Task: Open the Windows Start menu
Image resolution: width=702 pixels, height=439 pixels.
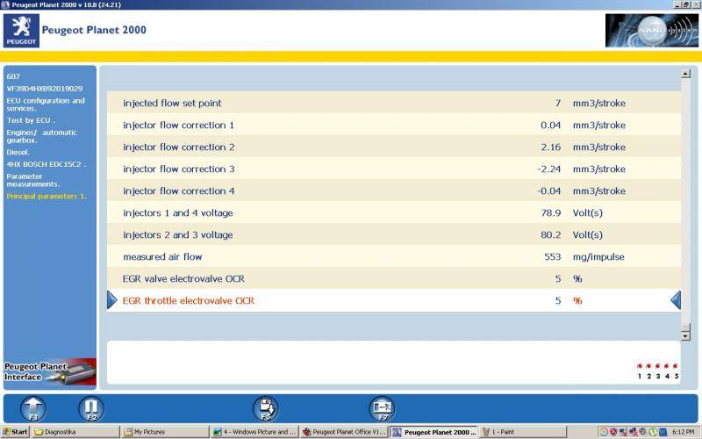Action: (x=16, y=432)
